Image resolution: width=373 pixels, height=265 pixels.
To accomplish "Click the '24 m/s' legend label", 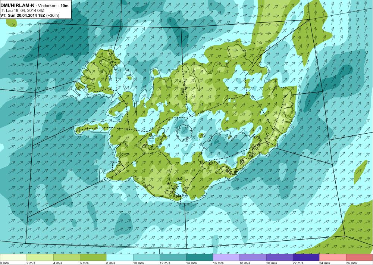I will [325, 263].
